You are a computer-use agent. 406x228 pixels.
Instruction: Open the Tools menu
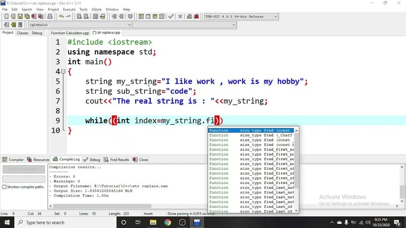[83, 9]
